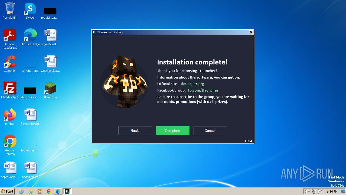The height and width of the screenshot is (195, 346).
Task: Close the TLauncher Setup window
Action: point(251,32)
